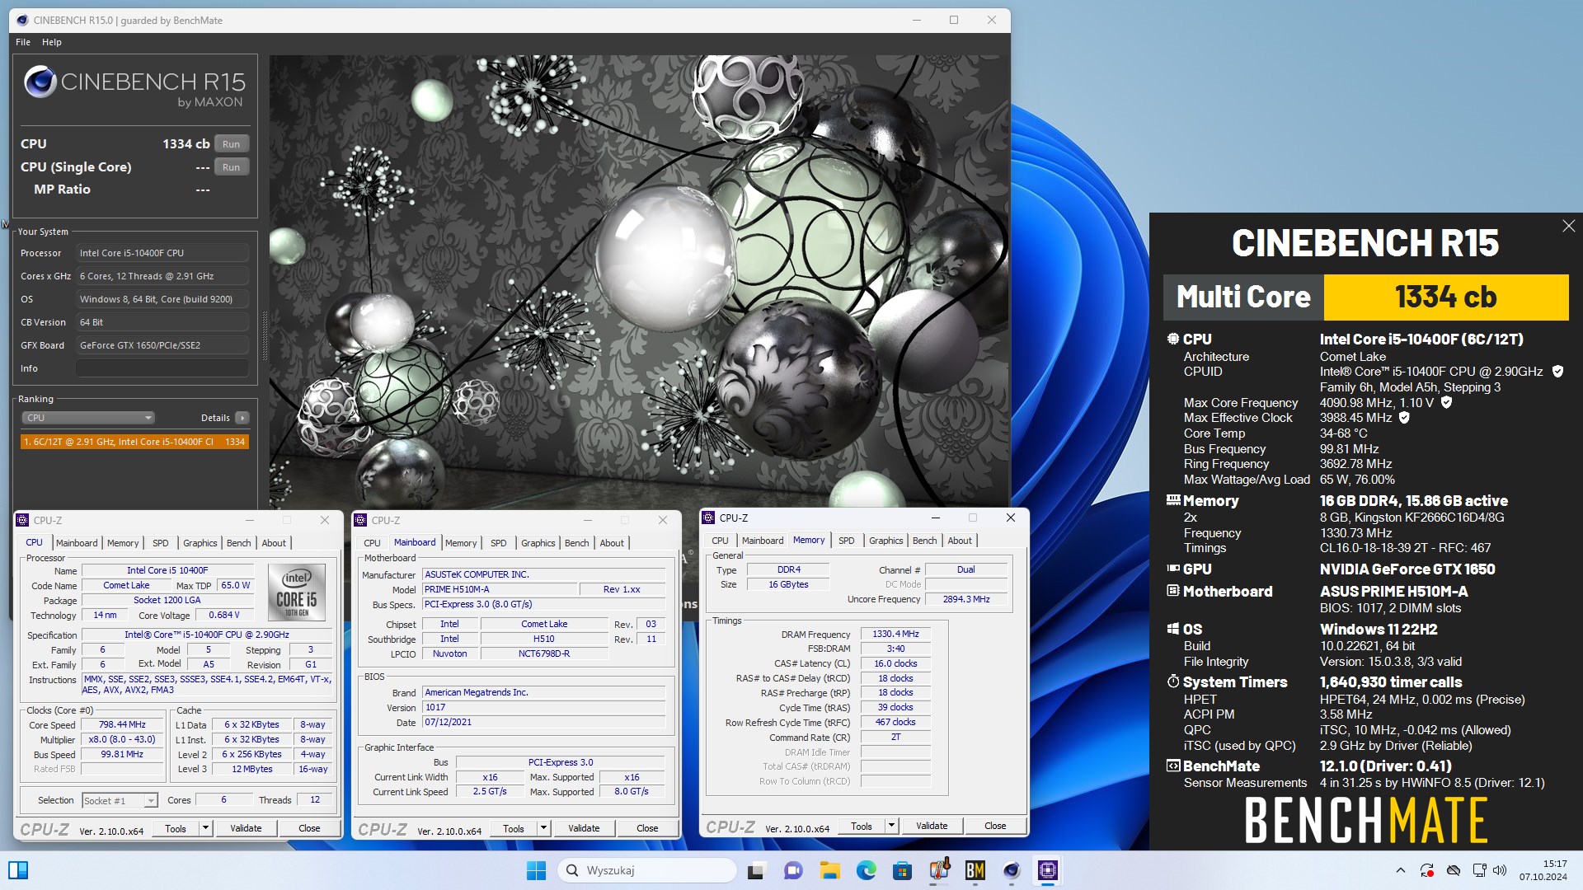Open the Ranking CPU dropdown in Cinebench
Screen dimensions: 1583x890
(x=87, y=418)
